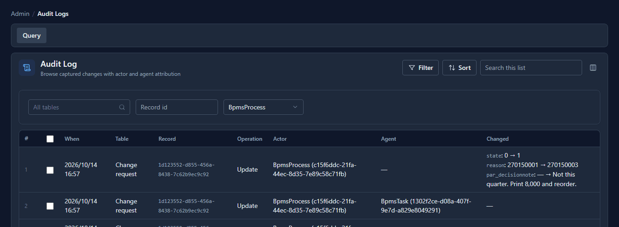Screen dimensions: 619x227
Task: Click Change request in row 2
Action: 127,206
